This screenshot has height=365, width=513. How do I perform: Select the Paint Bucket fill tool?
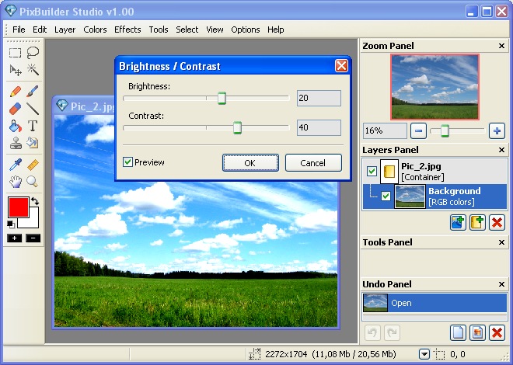coord(15,126)
